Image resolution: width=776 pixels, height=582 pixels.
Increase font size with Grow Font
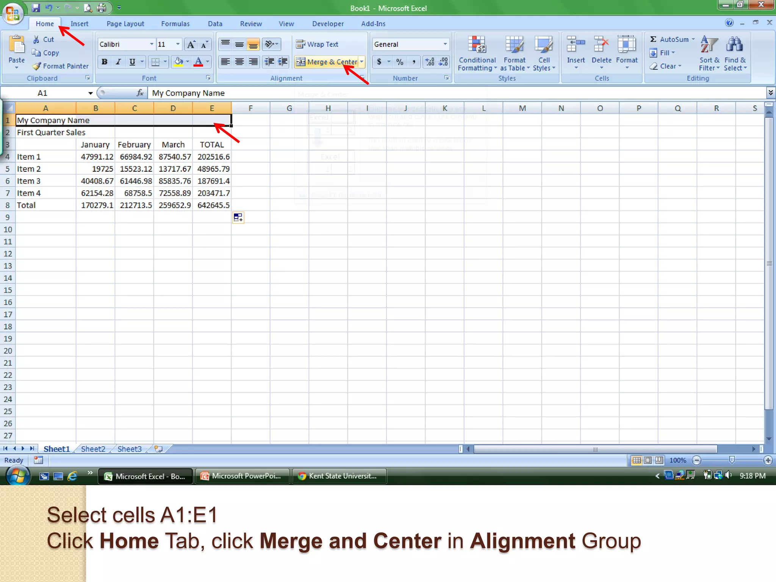tap(191, 44)
